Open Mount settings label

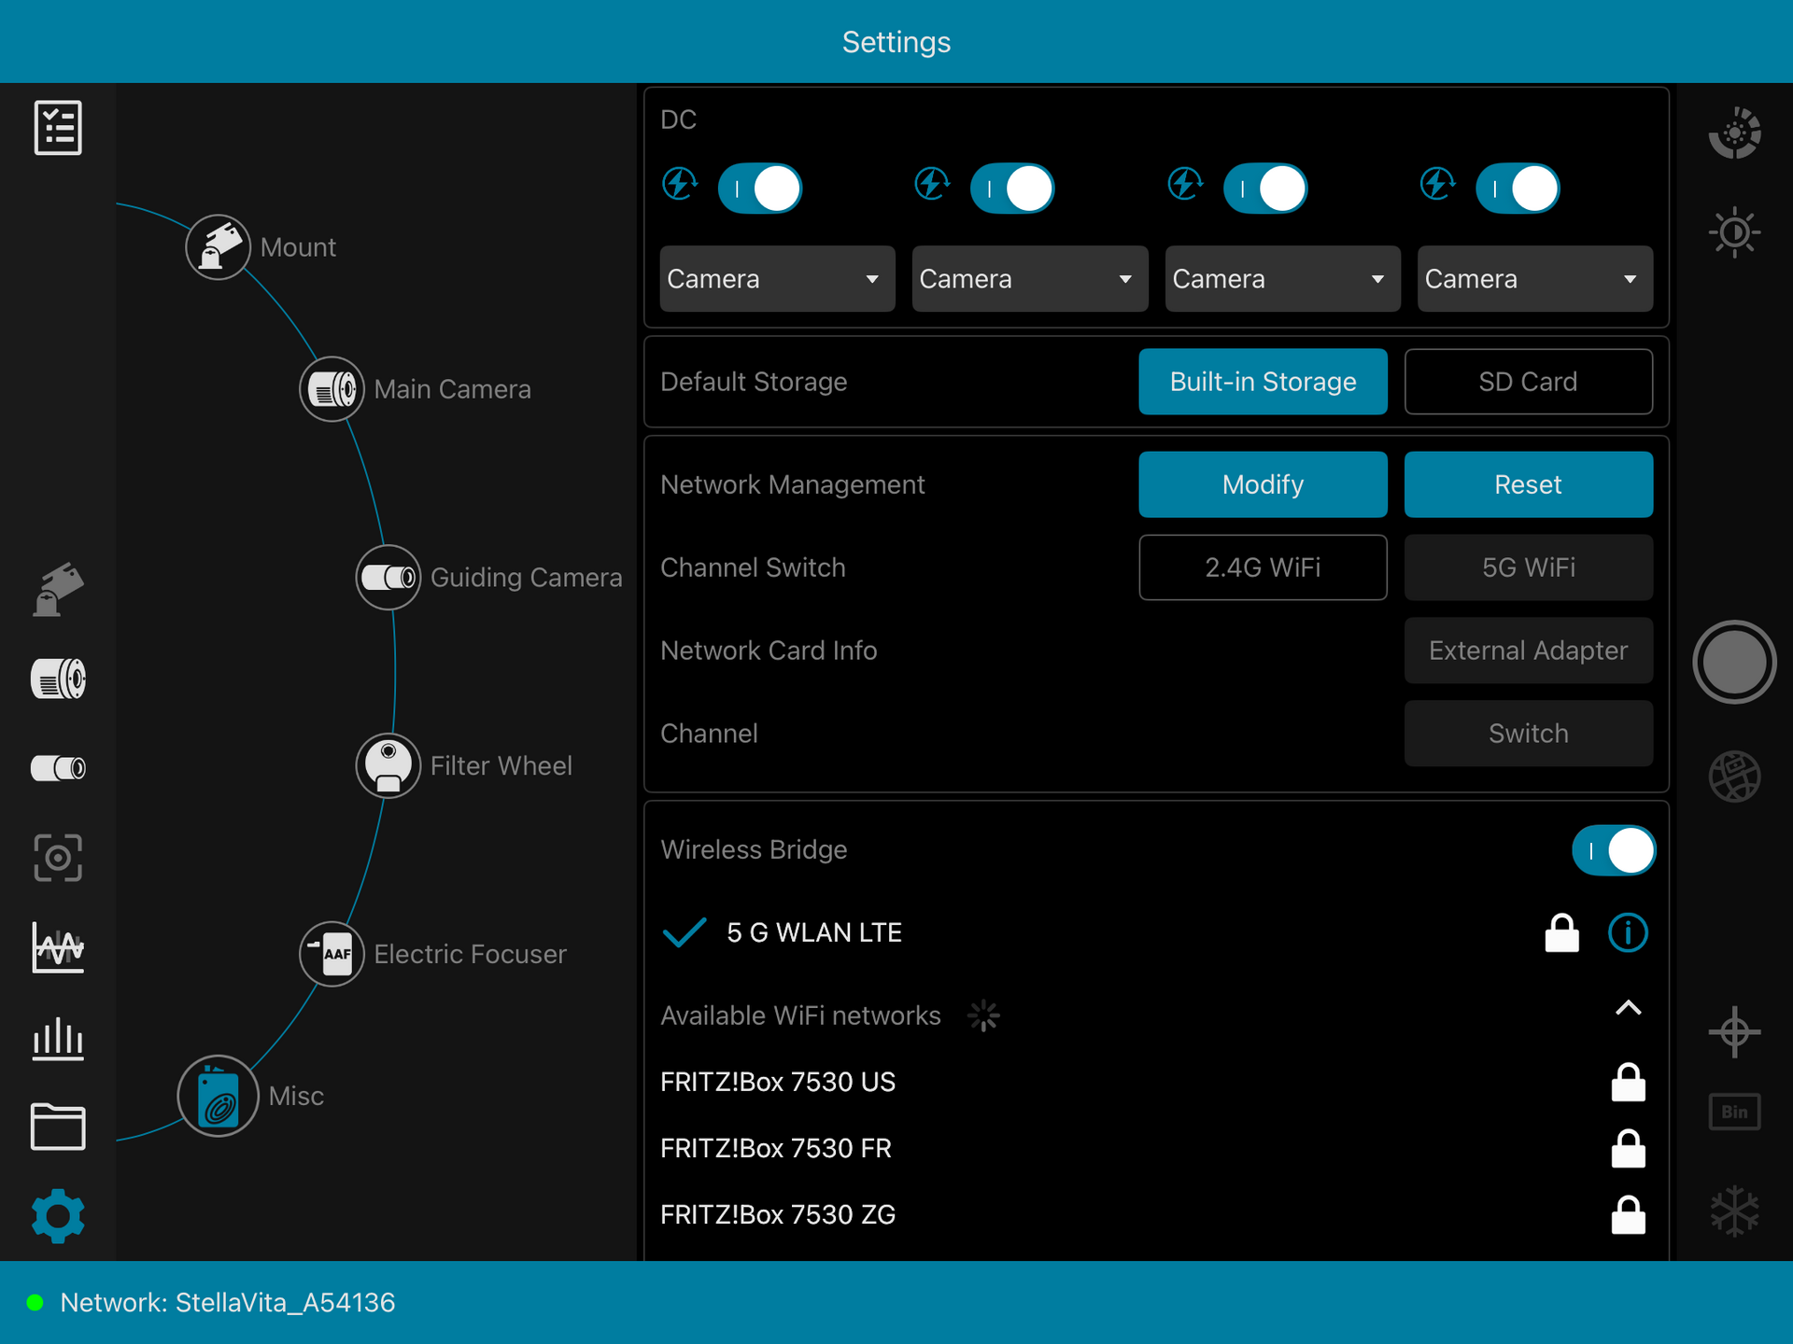[x=298, y=247]
